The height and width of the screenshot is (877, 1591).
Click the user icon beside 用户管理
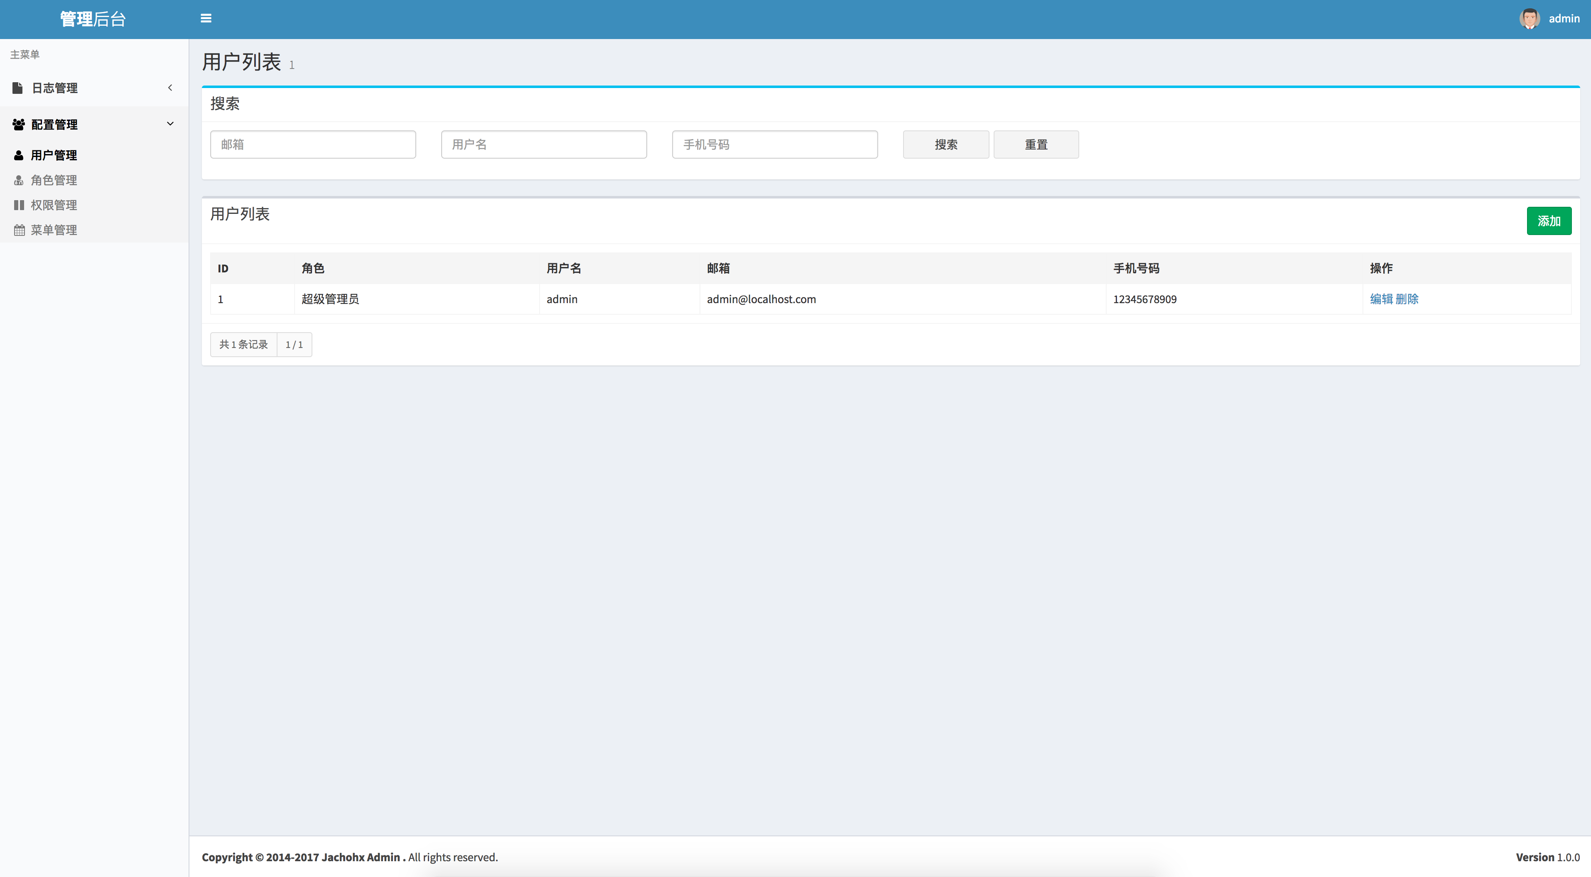pos(19,155)
